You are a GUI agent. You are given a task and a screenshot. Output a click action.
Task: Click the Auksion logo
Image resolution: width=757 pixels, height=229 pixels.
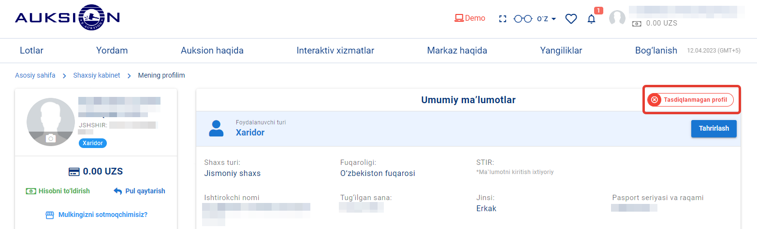tap(67, 18)
